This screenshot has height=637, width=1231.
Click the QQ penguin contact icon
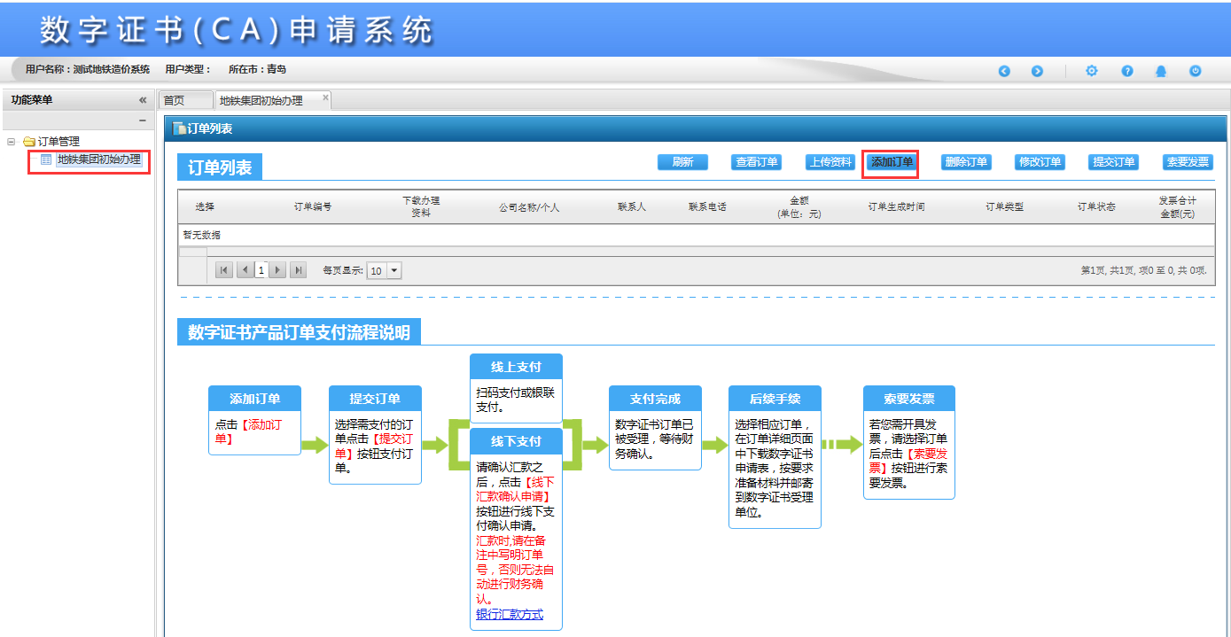coord(1161,72)
